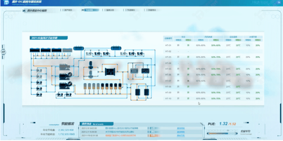Click the 2,382,325 KW energy saving value

[x=66, y=130]
